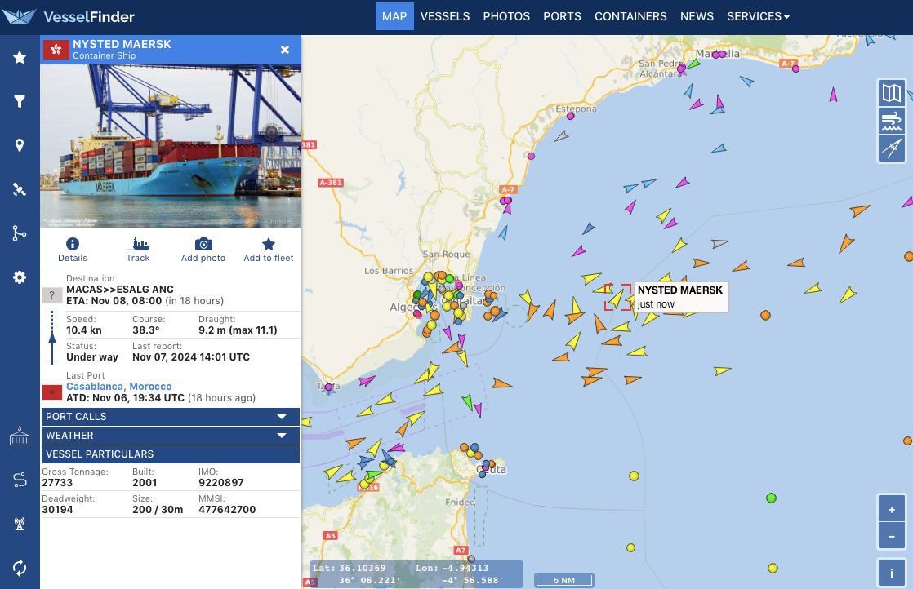Image resolution: width=913 pixels, height=589 pixels.
Task: Zoom out the map with minus button
Action: click(x=892, y=537)
